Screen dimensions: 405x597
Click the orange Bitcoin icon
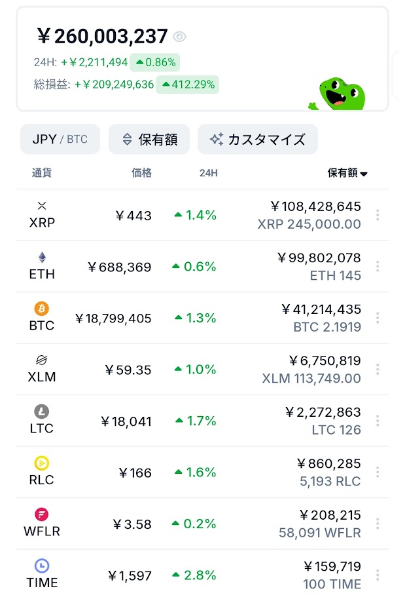(42, 309)
